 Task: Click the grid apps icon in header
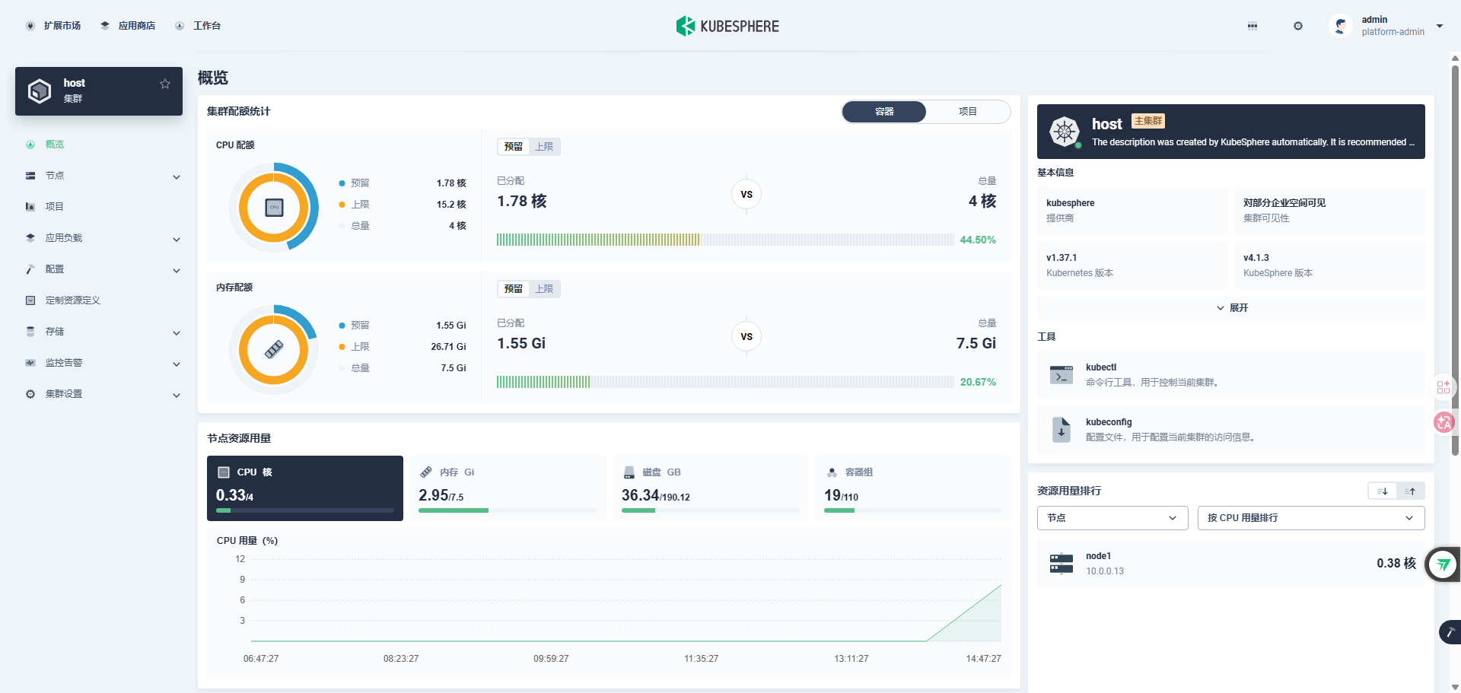click(1253, 26)
